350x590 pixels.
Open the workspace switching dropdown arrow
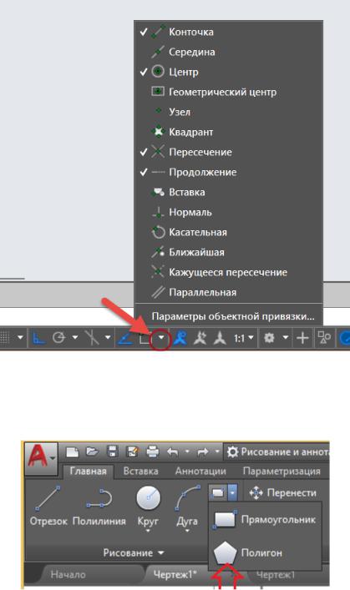pyautogui.click(x=286, y=337)
